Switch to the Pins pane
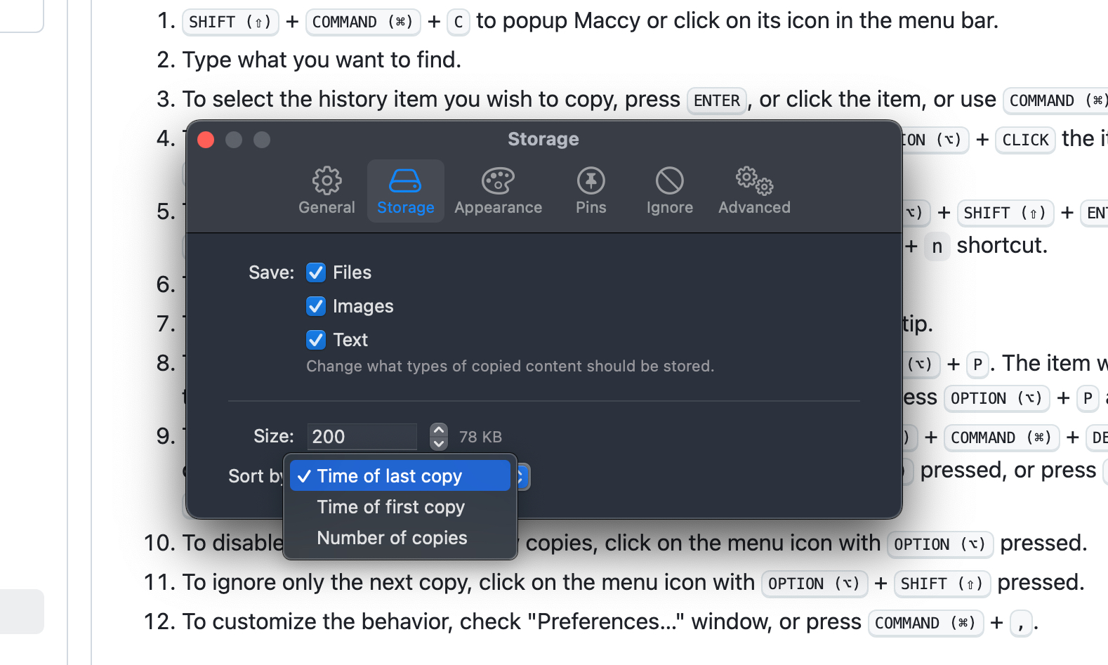 tap(591, 190)
